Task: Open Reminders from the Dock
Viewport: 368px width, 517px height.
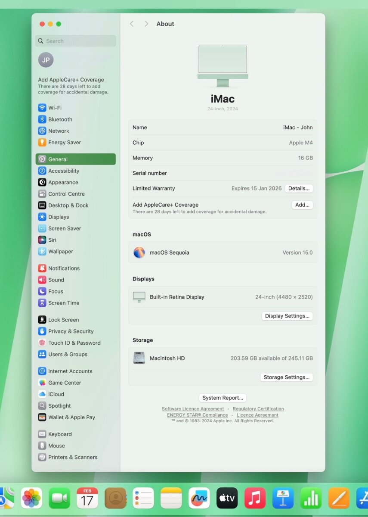Action: pos(143,498)
